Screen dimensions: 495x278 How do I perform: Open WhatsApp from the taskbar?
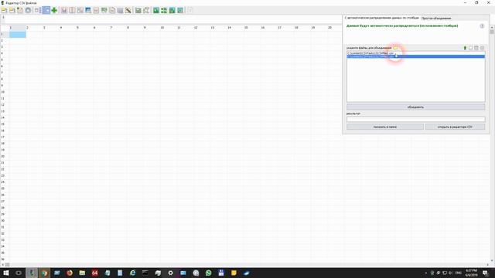click(208, 273)
